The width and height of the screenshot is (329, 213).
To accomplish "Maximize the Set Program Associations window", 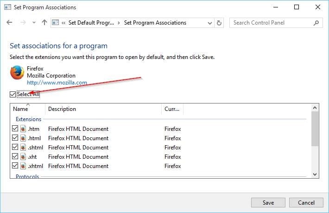I will click(x=297, y=7).
